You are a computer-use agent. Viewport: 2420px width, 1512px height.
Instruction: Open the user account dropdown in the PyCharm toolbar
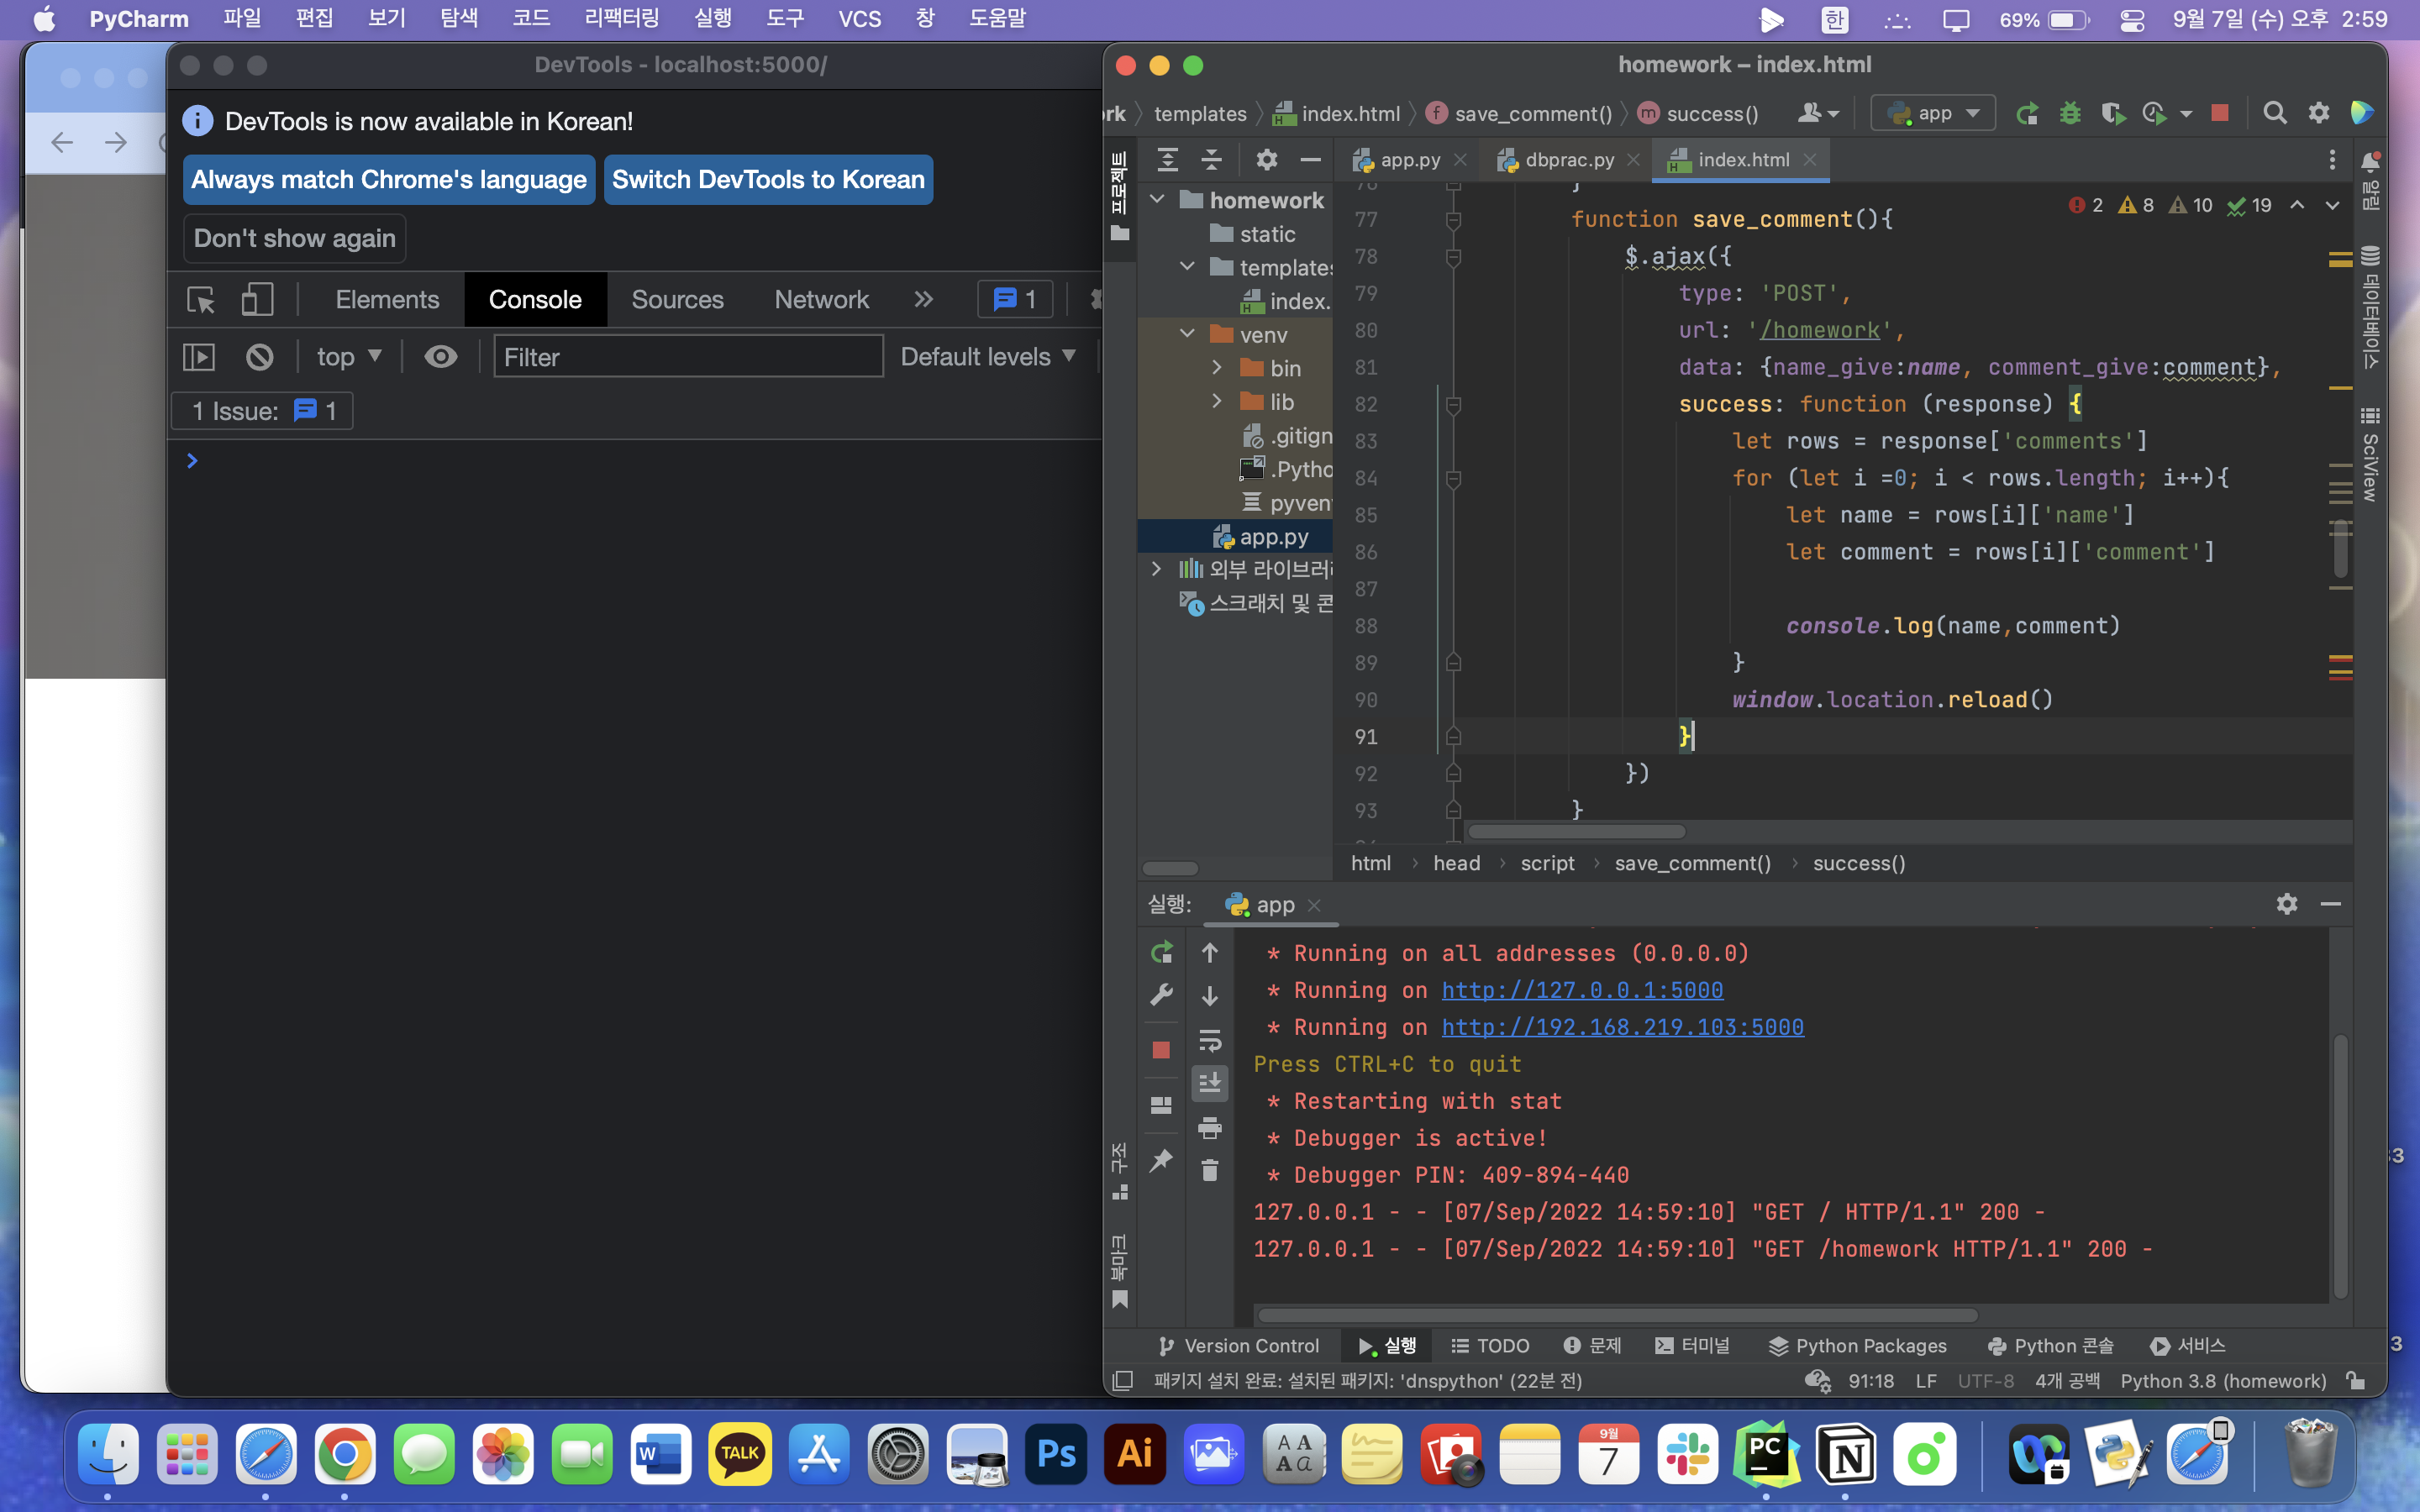coord(1818,113)
